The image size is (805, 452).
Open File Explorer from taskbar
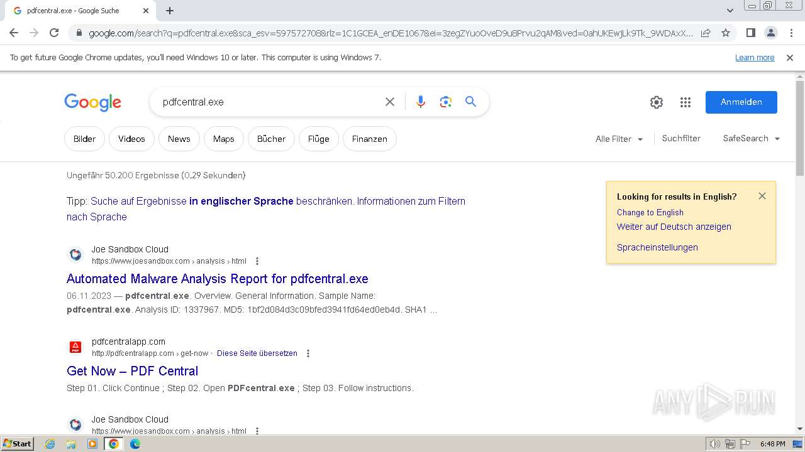point(71,444)
